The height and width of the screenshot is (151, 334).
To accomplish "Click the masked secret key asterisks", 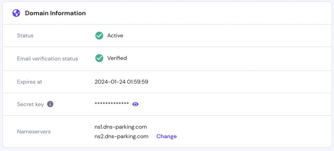I will 112,104.
